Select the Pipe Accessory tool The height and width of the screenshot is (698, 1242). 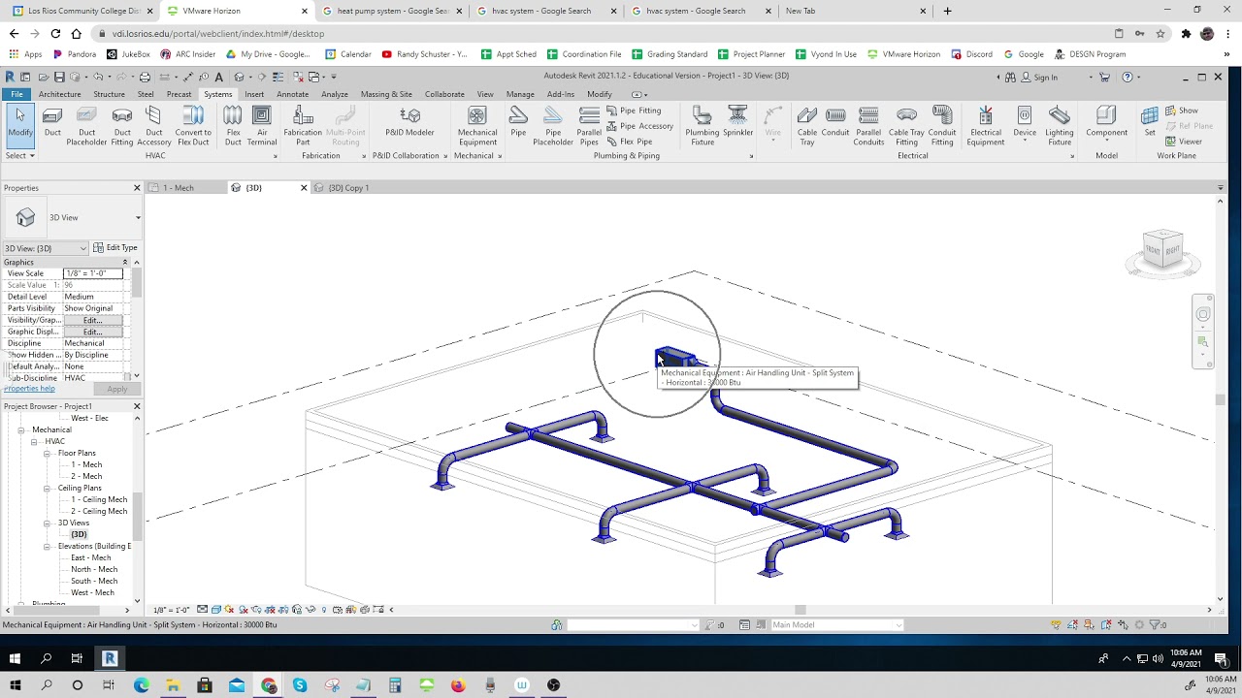(x=639, y=126)
